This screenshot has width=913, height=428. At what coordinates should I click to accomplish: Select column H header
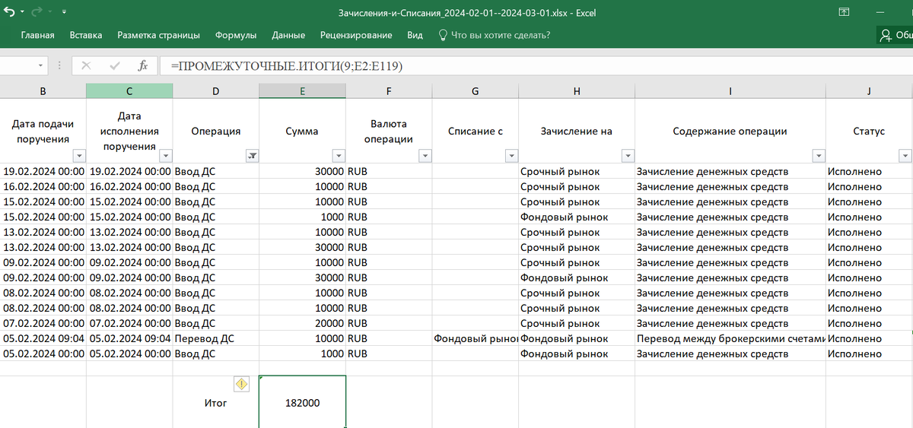577,90
